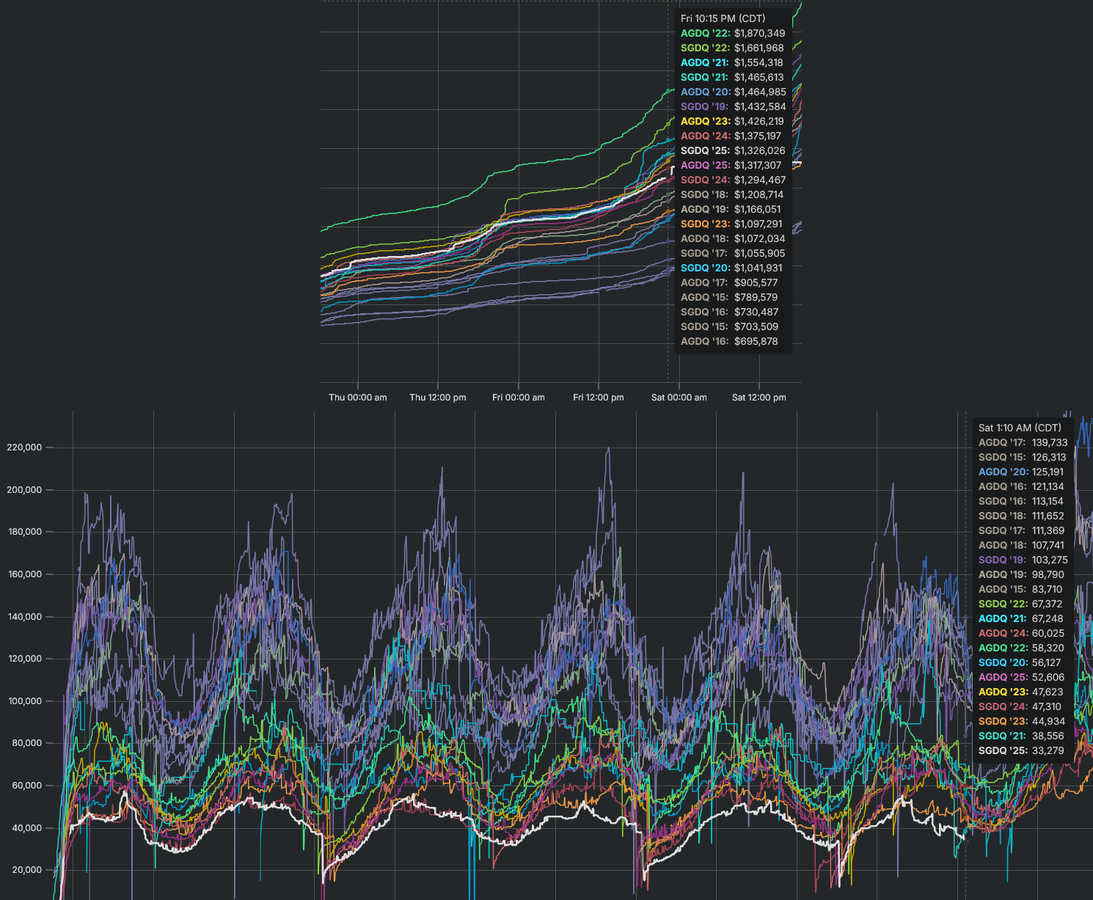Click the SGDQ '25 $1,326,026 row
Viewport: 1093px width, 900px height.
733,150
